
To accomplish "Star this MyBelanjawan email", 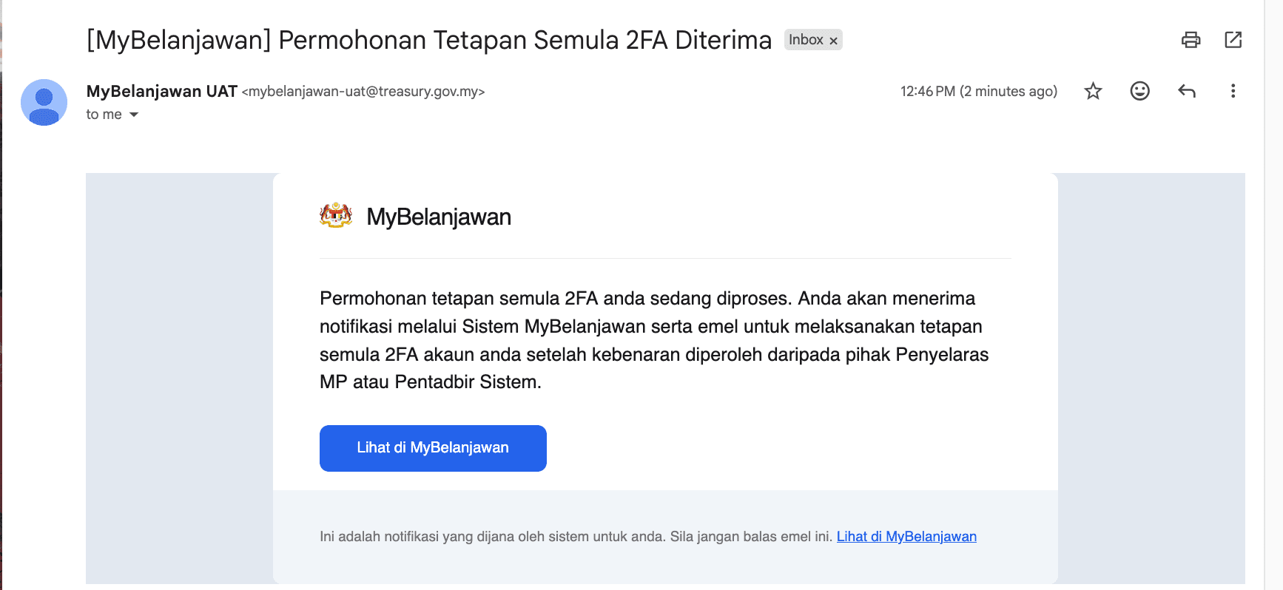I will tap(1093, 91).
